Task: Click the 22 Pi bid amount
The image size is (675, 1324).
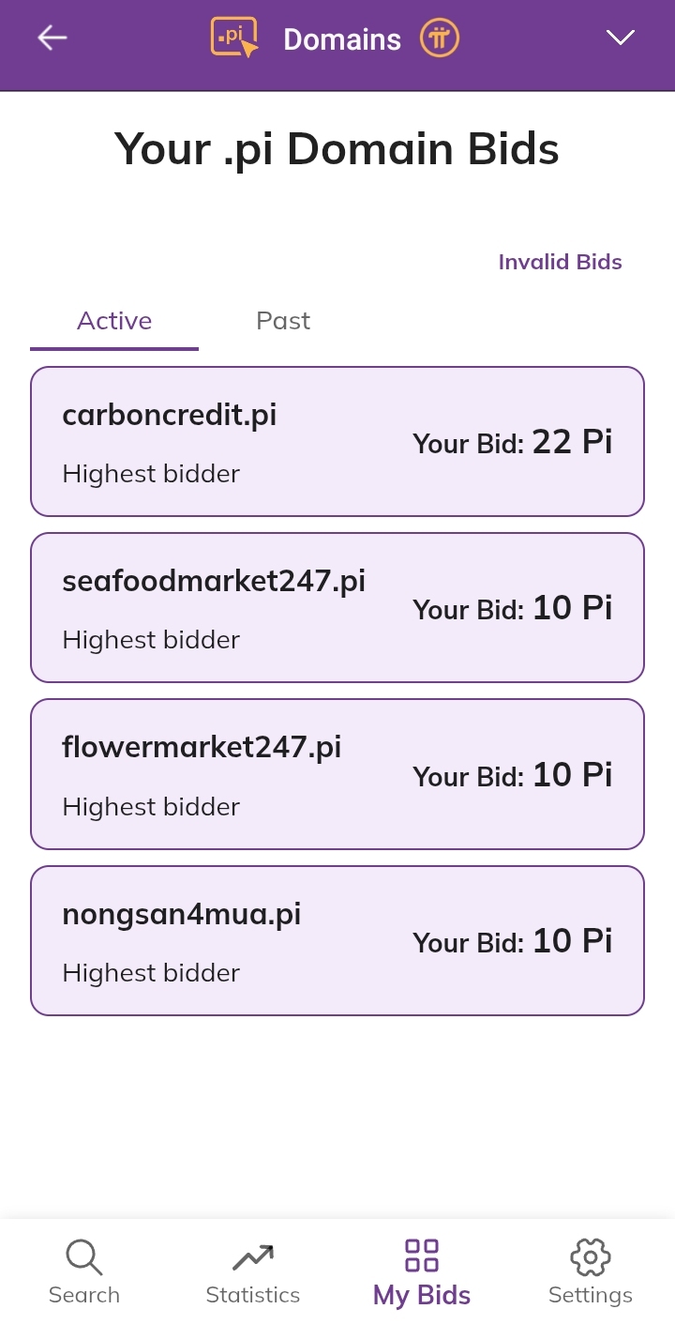Action: (572, 441)
